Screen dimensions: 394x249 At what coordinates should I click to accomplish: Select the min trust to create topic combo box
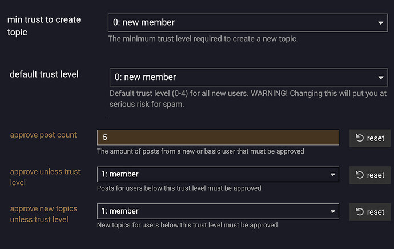pyautogui.click(x=248, y=23)
